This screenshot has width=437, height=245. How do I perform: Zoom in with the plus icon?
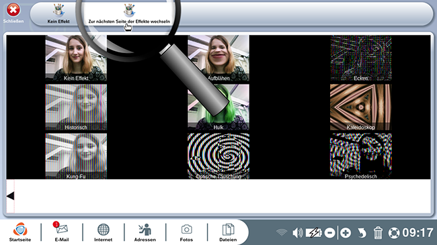tap(346, 233)
